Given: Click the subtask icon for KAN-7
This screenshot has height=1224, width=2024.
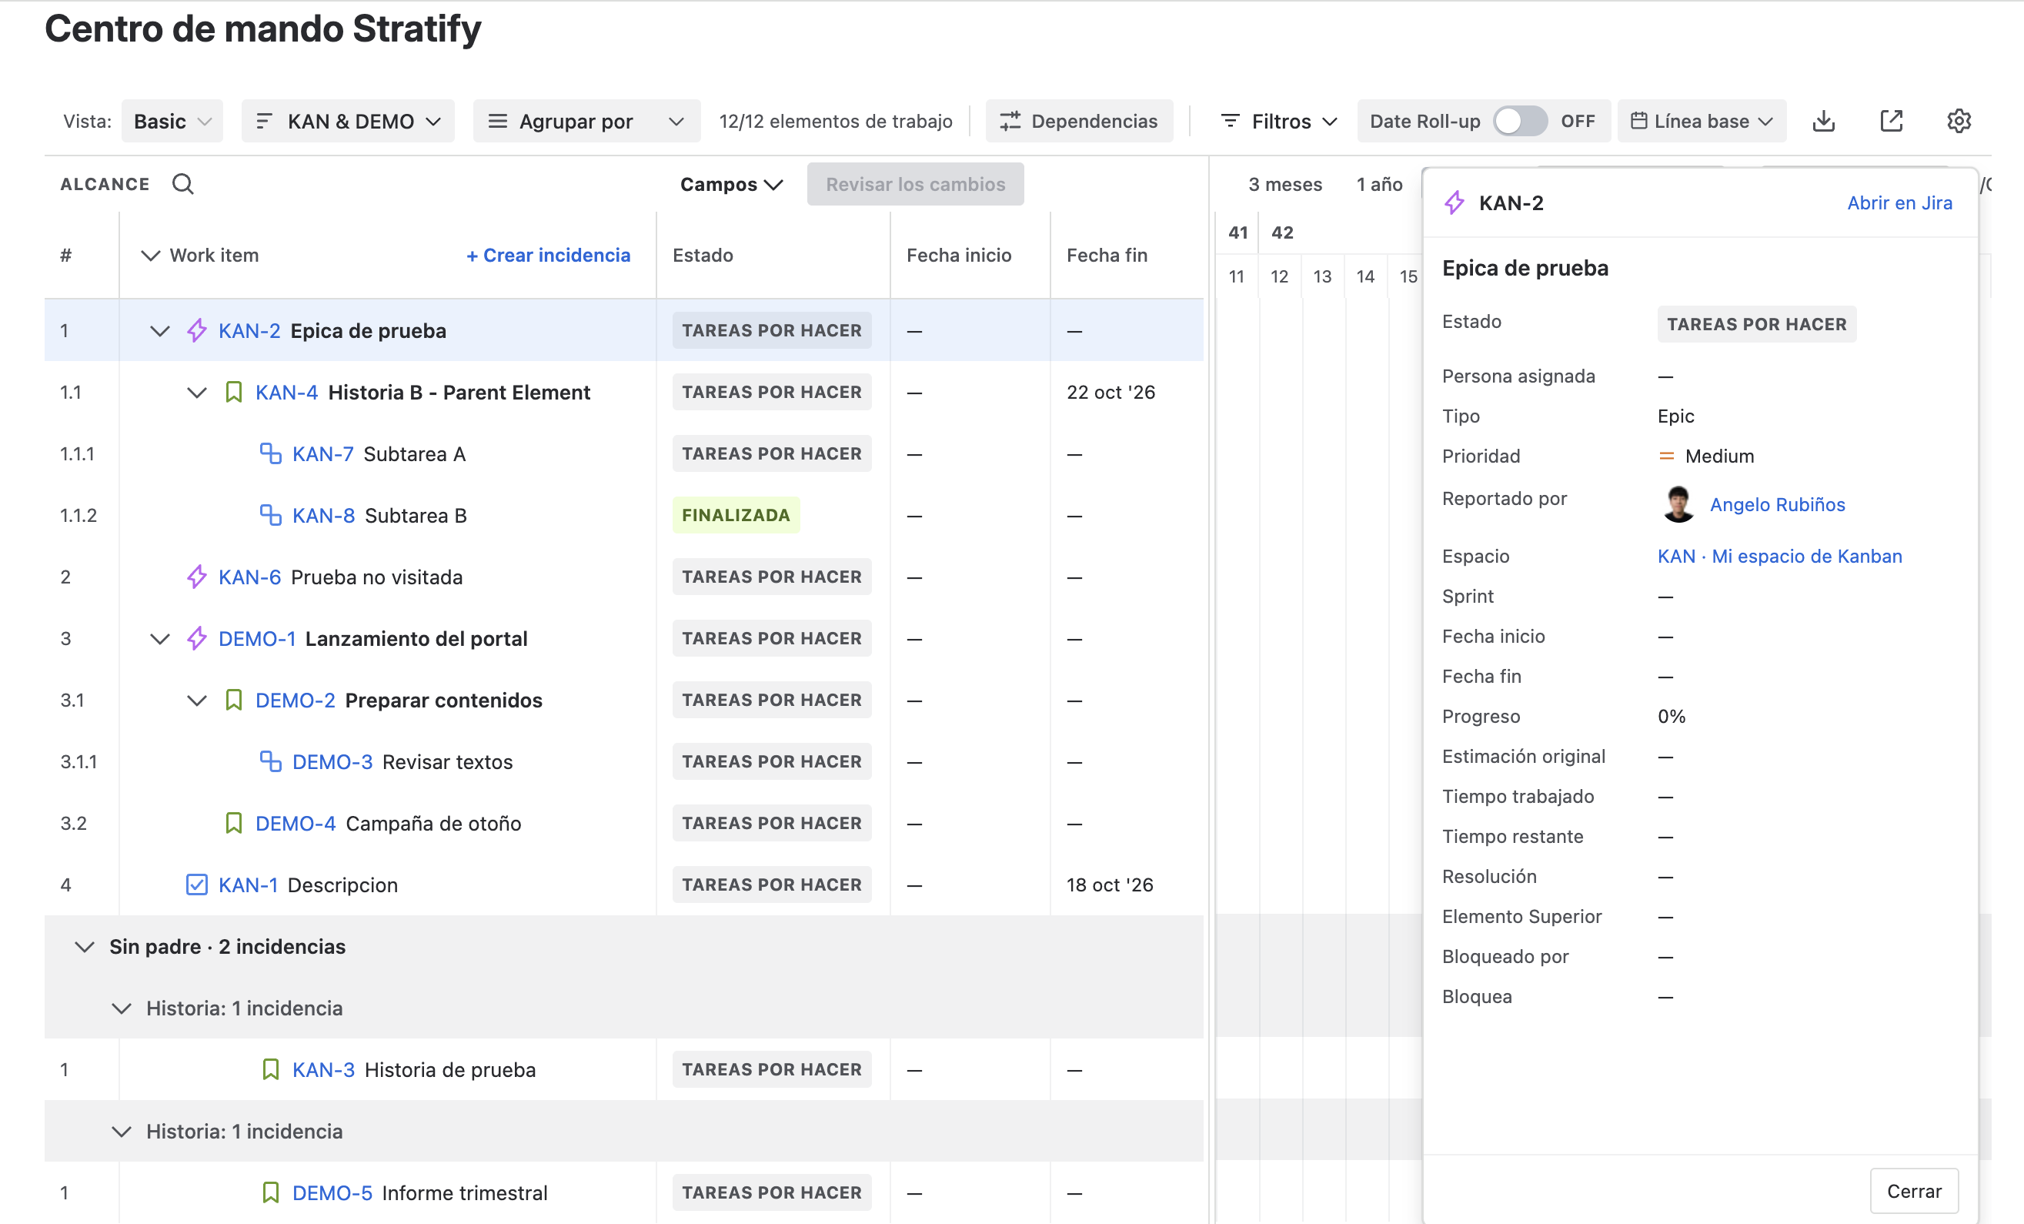Looking at the screenshot, I should coord(270,453).
